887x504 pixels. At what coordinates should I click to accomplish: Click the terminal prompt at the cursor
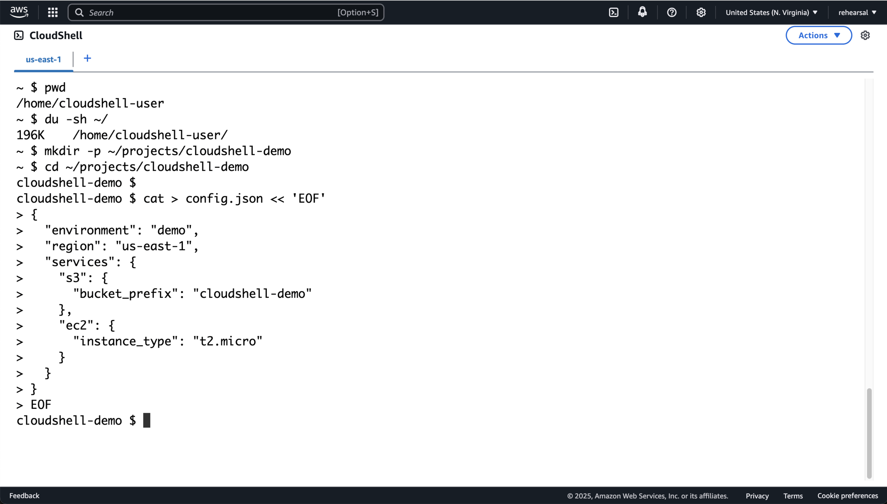point(147,420)
